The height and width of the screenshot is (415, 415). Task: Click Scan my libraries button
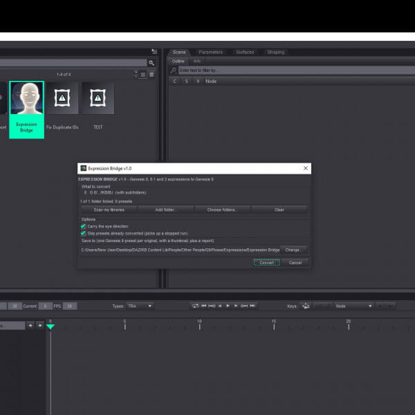[x=109, y=210]
